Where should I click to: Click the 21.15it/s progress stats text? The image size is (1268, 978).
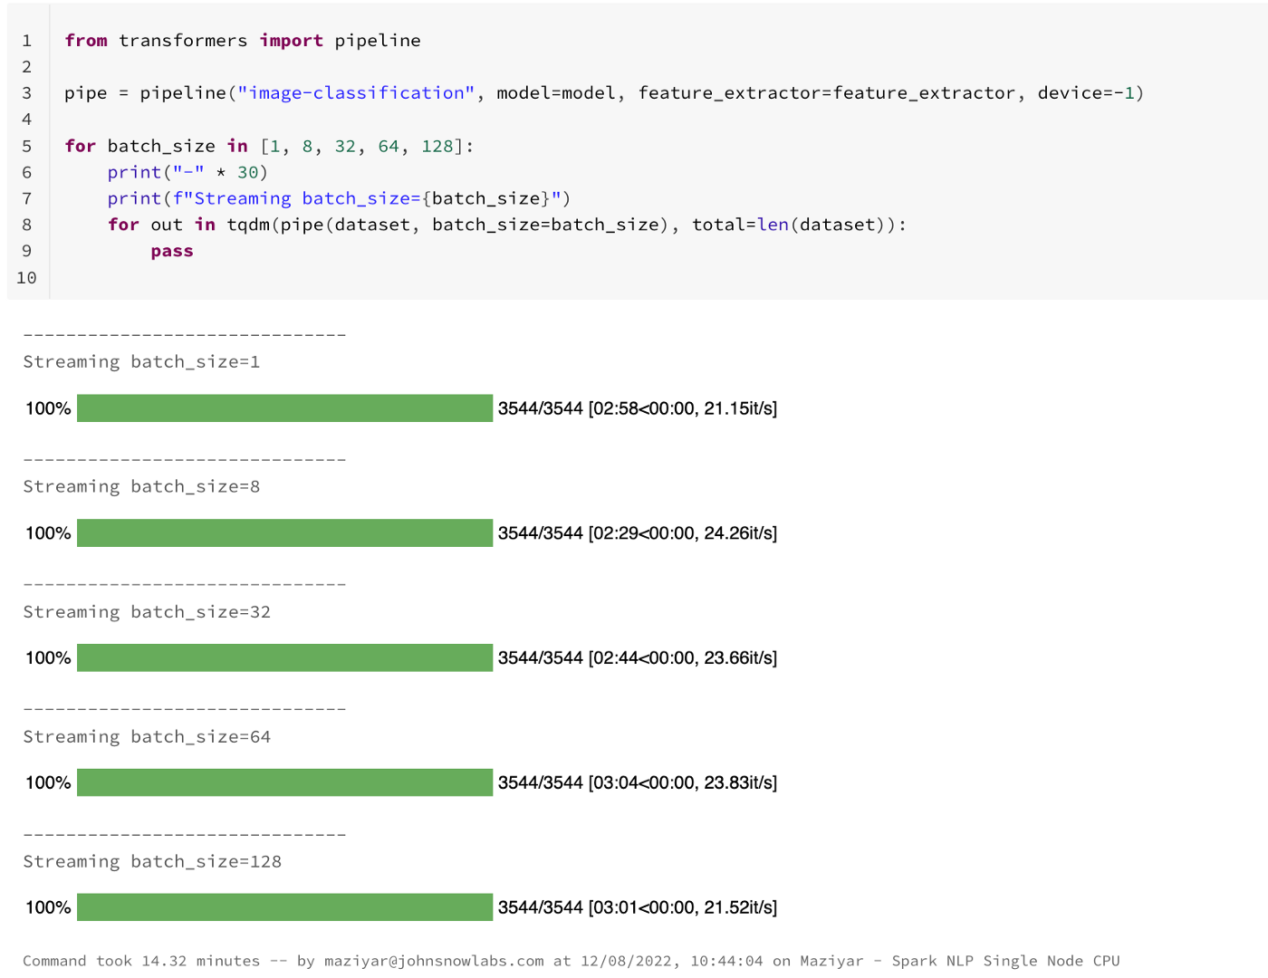(740, 408)
